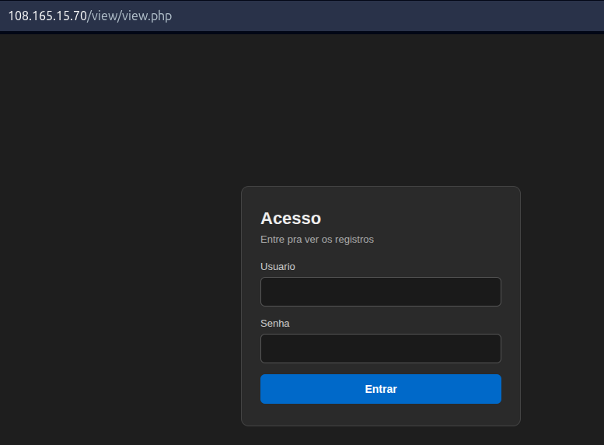Viewport: 604px width, 445px height.
Task: Click the Usuario field label
Action: coord(278,267)
